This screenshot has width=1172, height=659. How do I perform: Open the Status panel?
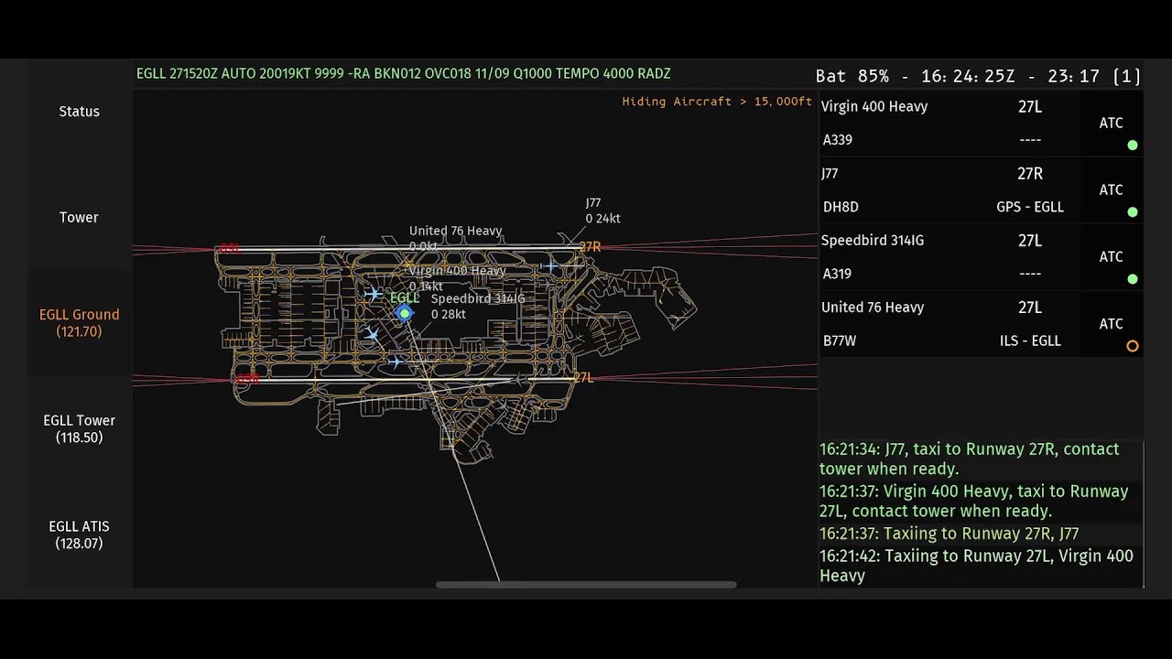click(80, 112)
